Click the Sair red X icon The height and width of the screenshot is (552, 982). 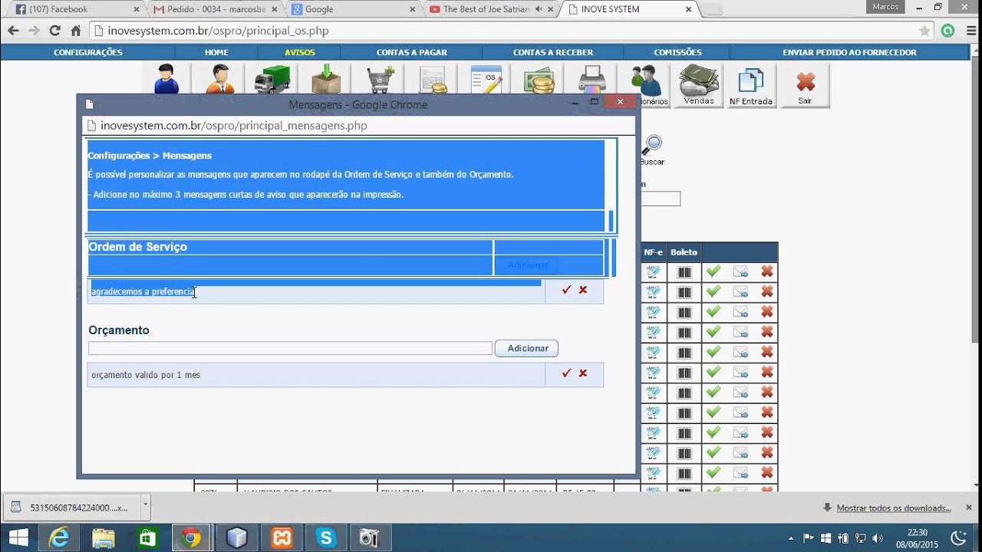click(x=805, y=85)
